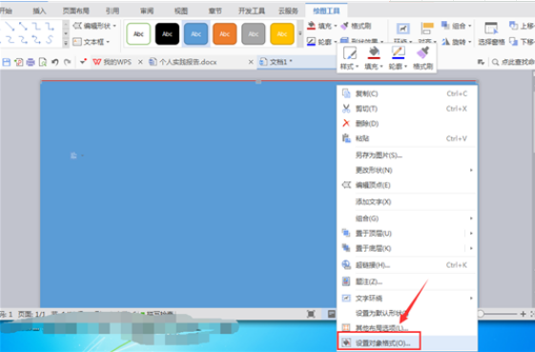Open the ribbon 轮廓 dropdown

click(320, 42)
